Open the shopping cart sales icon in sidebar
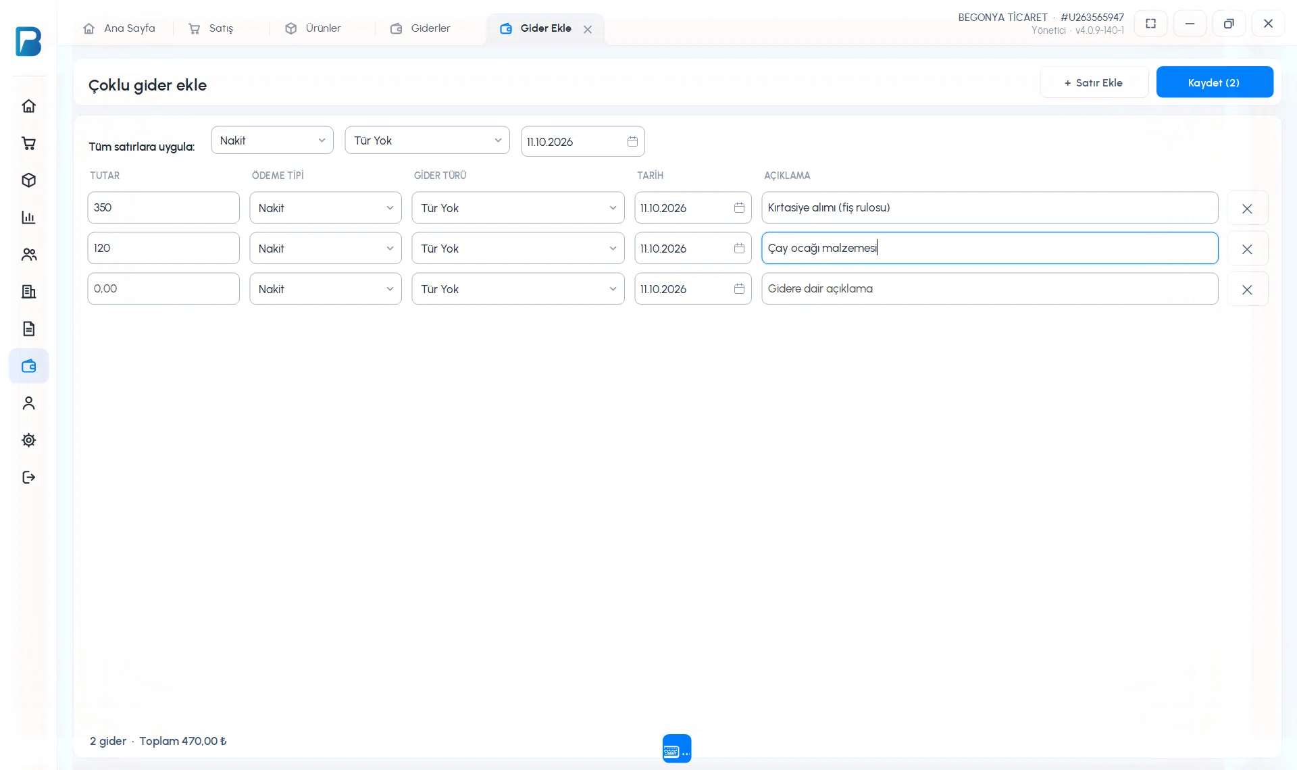This screenshot has width=1297, height=770. 28,143
